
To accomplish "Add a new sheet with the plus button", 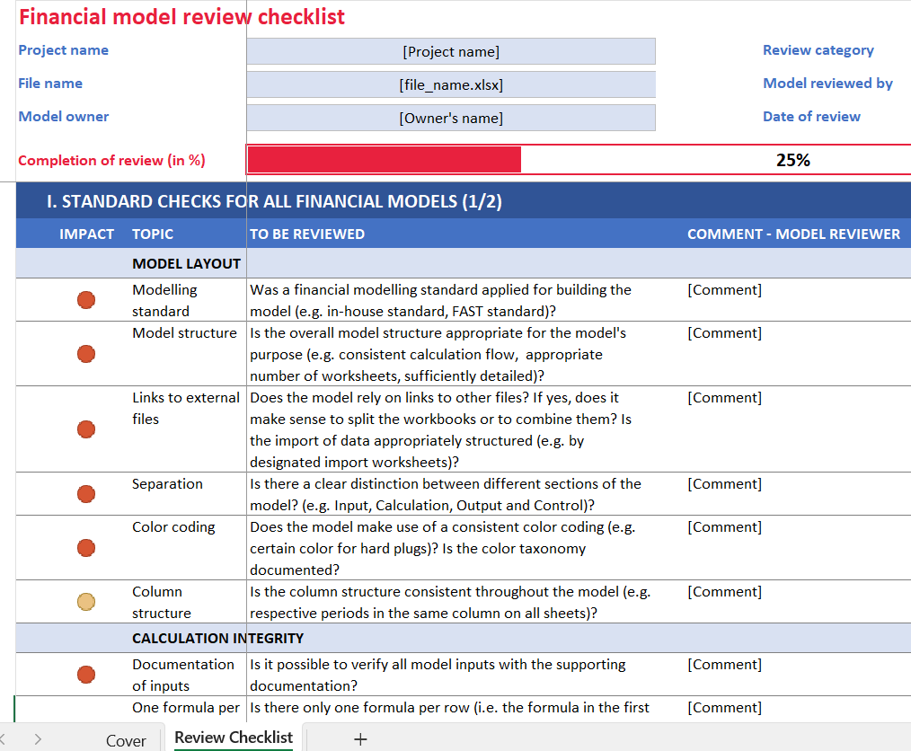I will (360, 738).
